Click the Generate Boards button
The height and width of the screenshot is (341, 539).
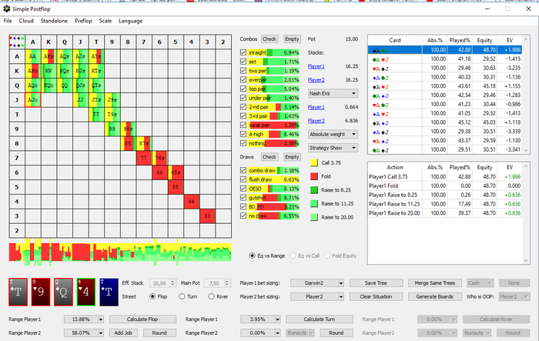pyautogui.click(x=435, y=296)
